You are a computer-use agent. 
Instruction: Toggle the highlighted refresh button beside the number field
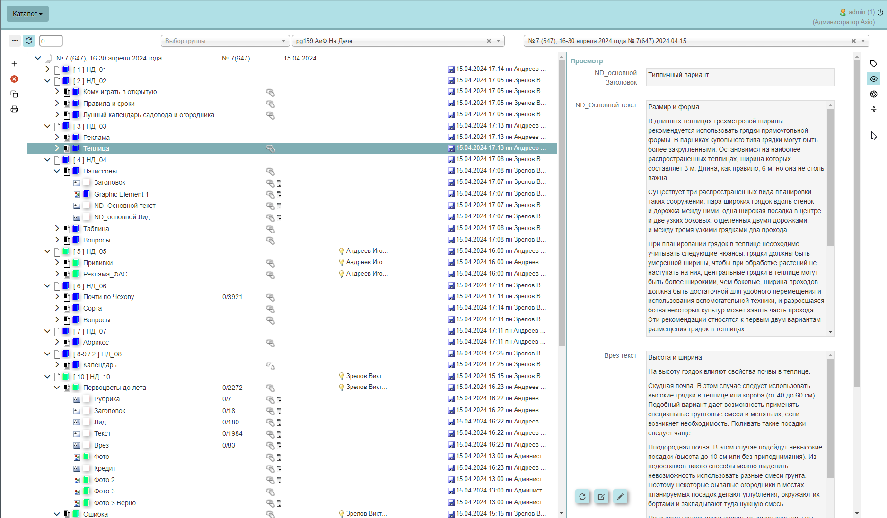point(29,41)
